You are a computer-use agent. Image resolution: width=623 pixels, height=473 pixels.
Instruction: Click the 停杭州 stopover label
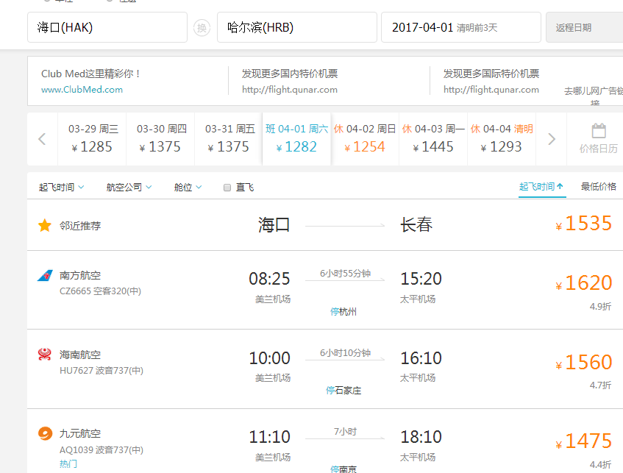point(343,312)
